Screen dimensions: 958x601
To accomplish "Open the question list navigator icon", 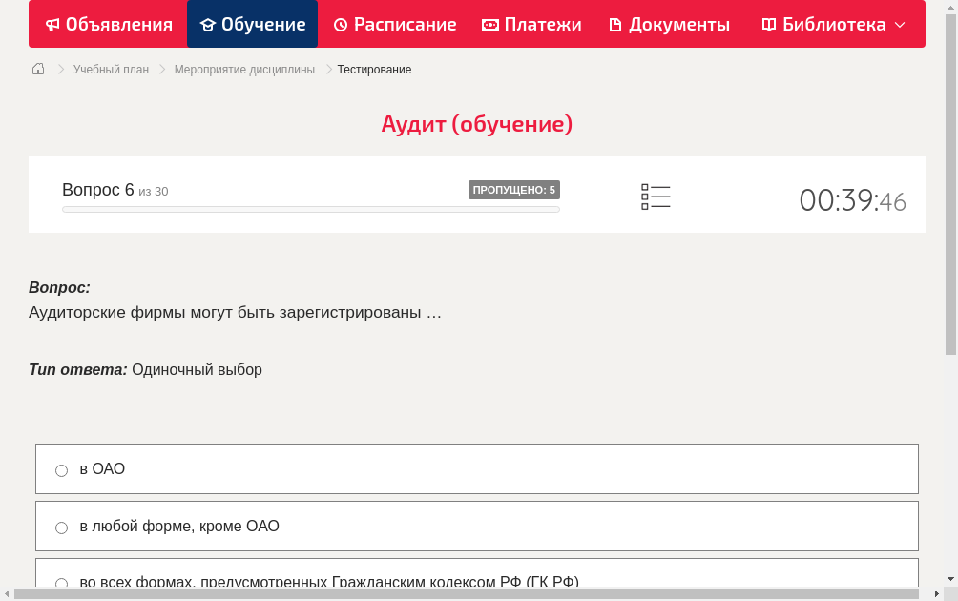I will (656, 197).
